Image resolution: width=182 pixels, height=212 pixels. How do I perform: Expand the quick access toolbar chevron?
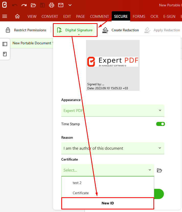point(70,5)
